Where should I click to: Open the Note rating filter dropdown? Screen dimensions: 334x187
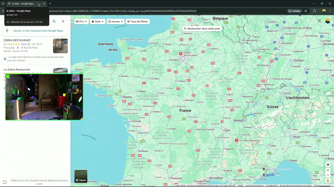98,22
